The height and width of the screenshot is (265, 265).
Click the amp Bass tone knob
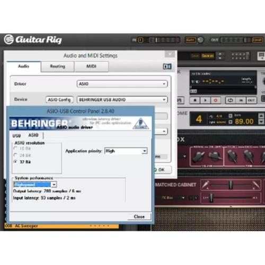click(249, 156)
